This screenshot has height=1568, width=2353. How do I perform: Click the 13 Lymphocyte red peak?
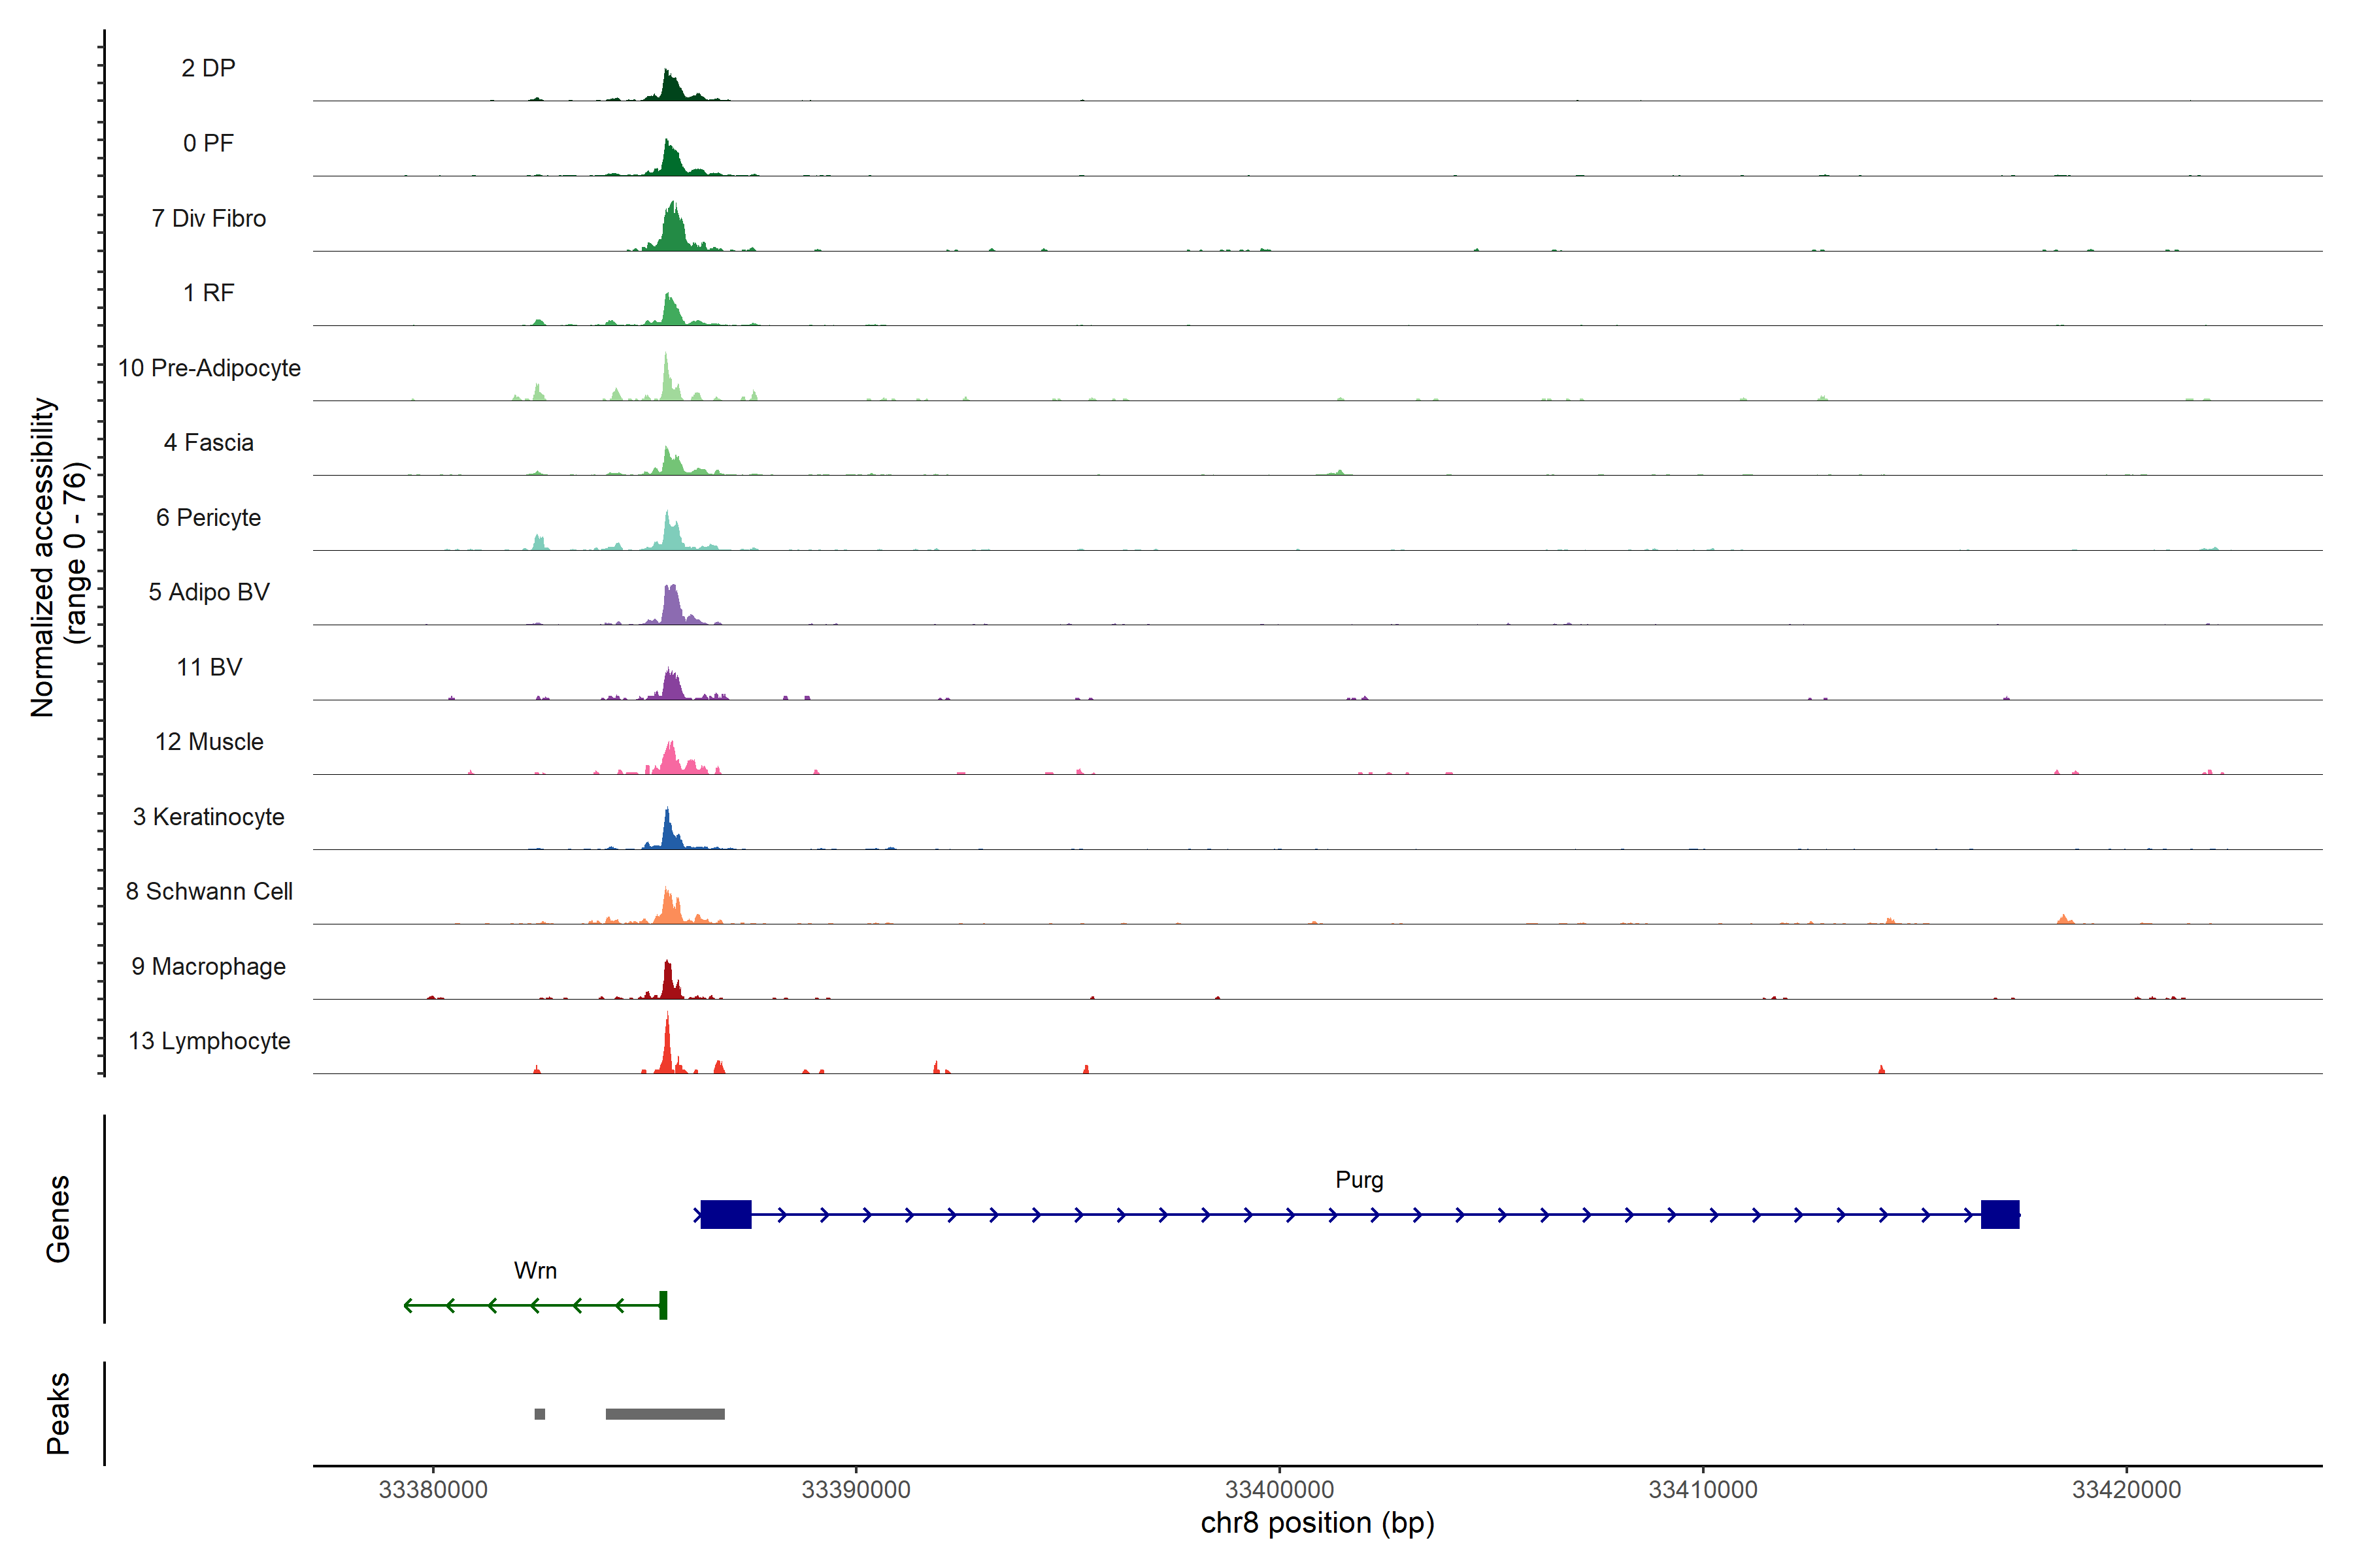[667, 1050]
